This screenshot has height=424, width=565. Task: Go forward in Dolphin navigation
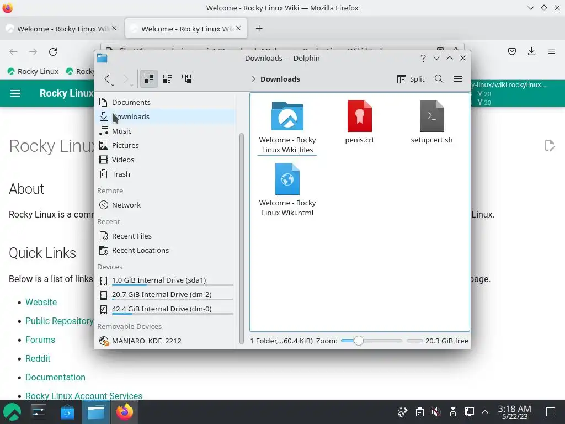[125, 79]
